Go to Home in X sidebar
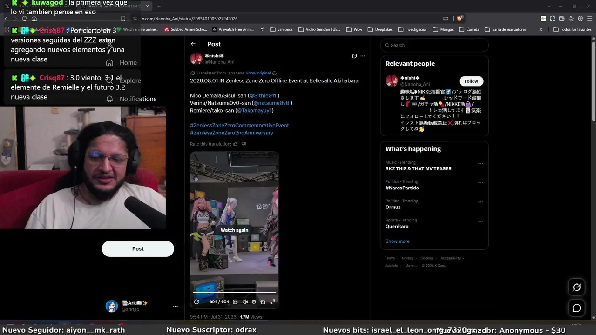The height and width of the screenshot is (335, 596). pos(122,63)
